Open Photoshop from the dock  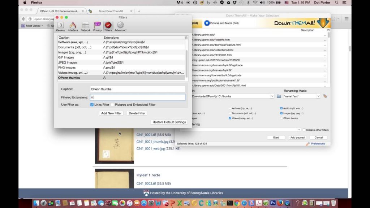pos(273,203)
